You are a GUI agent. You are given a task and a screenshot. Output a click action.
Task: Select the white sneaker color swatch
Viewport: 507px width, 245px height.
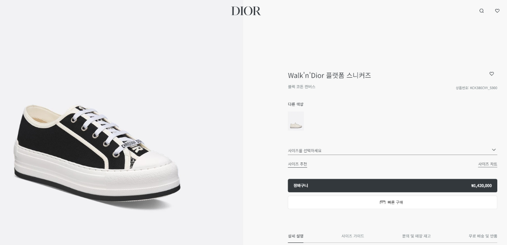pos(296,121)
